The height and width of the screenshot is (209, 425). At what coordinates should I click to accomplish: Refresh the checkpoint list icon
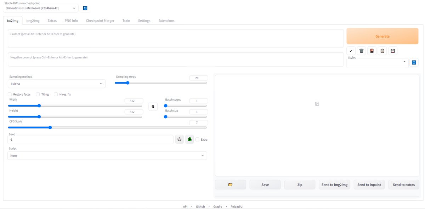(85, 8)
